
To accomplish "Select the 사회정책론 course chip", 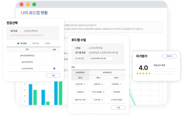I will coord(116,92).
